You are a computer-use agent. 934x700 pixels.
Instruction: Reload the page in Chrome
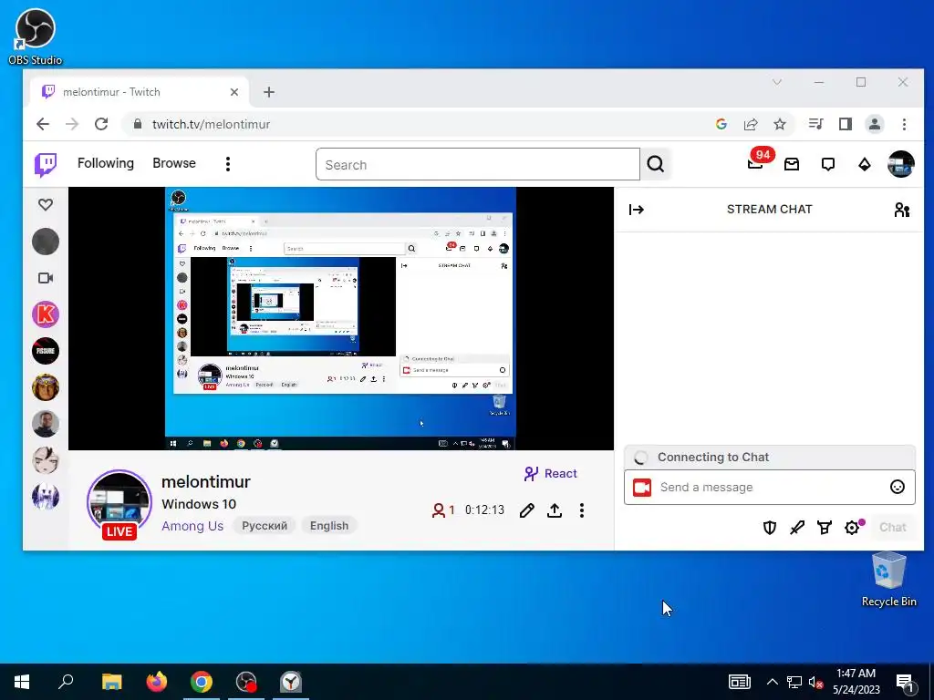[101, 124]
